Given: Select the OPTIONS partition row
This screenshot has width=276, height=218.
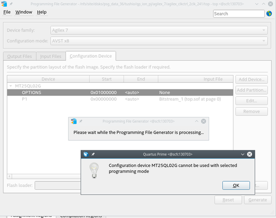Looking at the screenshot, I should click(x=120, y=93).
